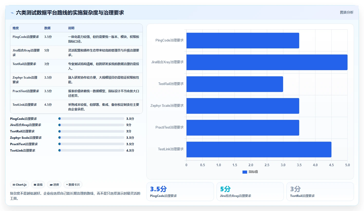Select the 数据卡片 tag chip
Screen dimensions: 364x211
click(x=73, y=185)
